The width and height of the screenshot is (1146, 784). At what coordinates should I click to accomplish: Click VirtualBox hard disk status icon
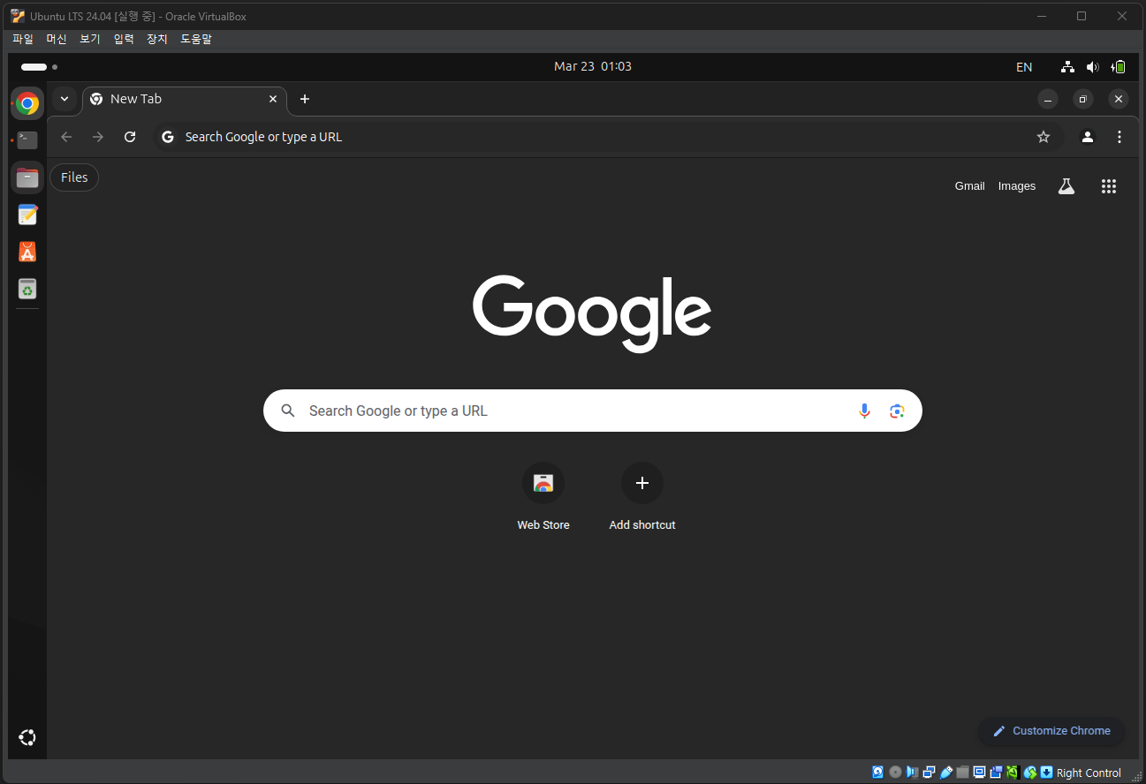[877, 773]
